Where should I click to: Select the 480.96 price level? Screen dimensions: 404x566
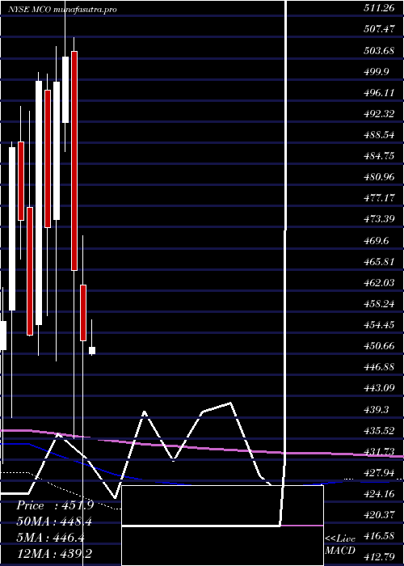pyautogui.click(x=379, y=177)
